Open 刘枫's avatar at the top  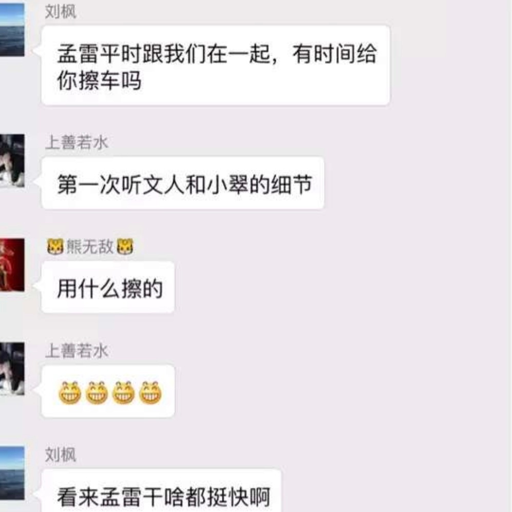pyautogui.click(x=12, y=29)
